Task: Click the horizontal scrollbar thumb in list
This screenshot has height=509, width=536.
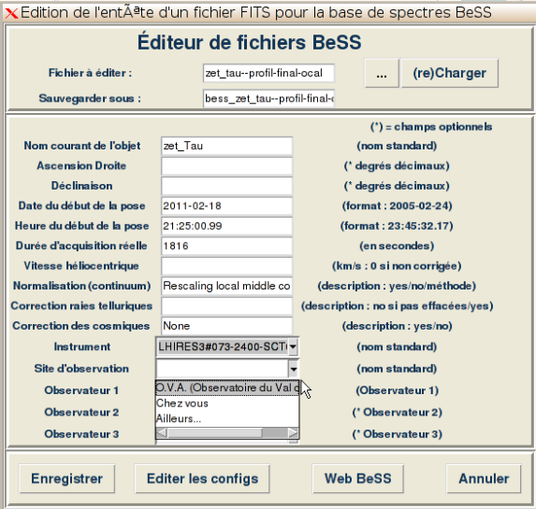Action: pyautogui.click(x=214, y=432)
